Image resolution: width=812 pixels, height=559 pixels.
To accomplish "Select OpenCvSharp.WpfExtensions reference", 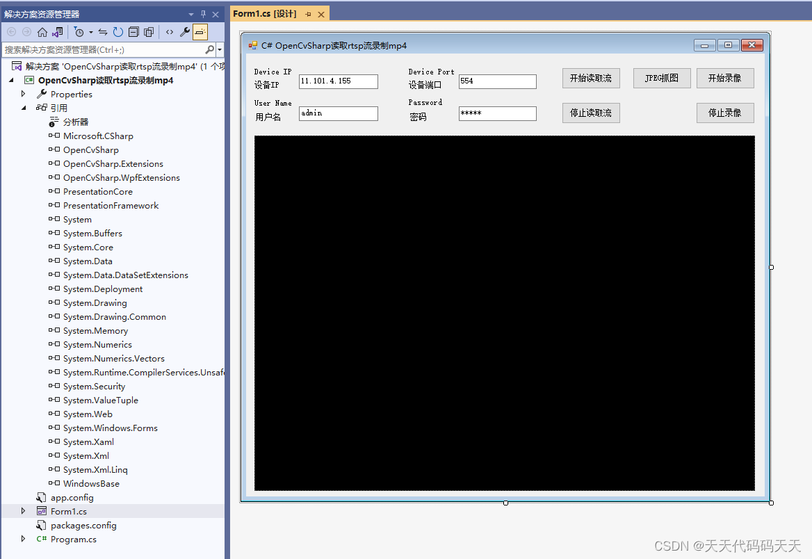I will [121, 178].
